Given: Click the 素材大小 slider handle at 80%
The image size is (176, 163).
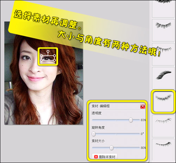Looking at the screenshot, I should pyautogui.click(x=112, y=148).
